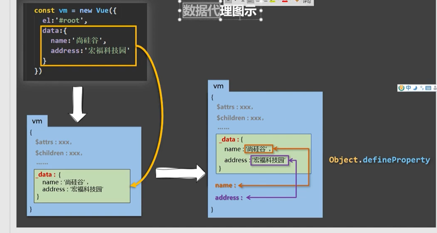The height and width of the screenshot is (233, 437).
Task: Click the red font color swatch
Action: click(285, 1)
